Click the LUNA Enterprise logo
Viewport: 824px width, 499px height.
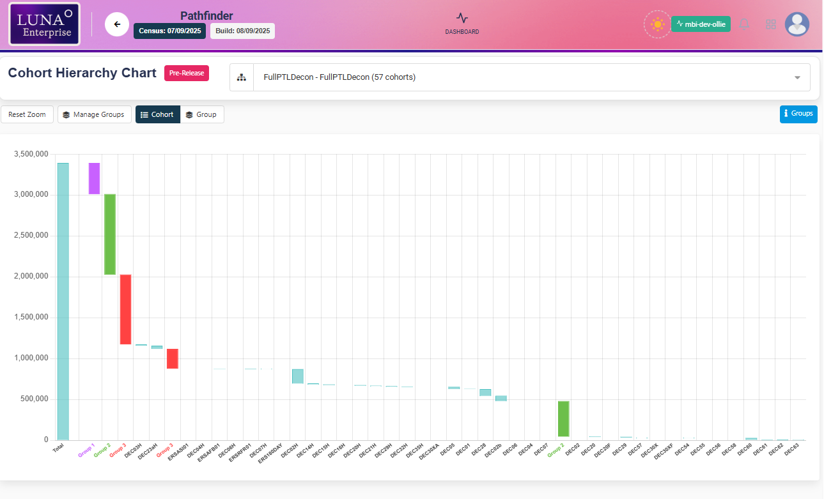[x=44, y=24]
